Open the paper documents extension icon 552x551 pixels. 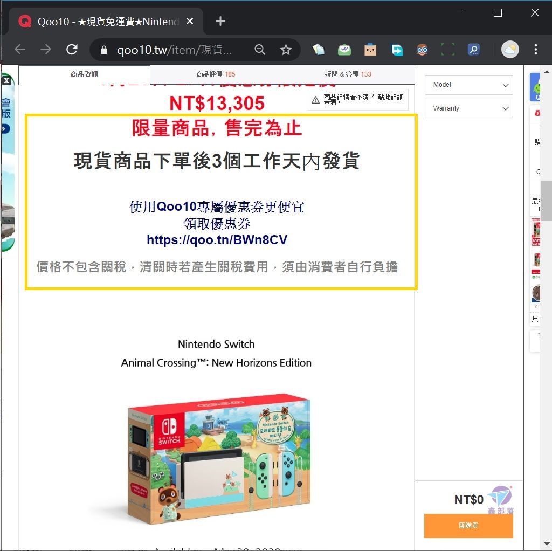(319, 50)
